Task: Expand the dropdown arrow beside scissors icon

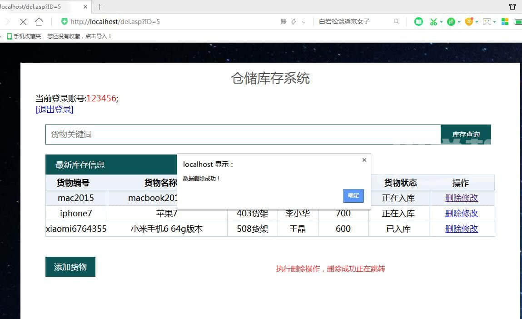Action: (441, 22)
